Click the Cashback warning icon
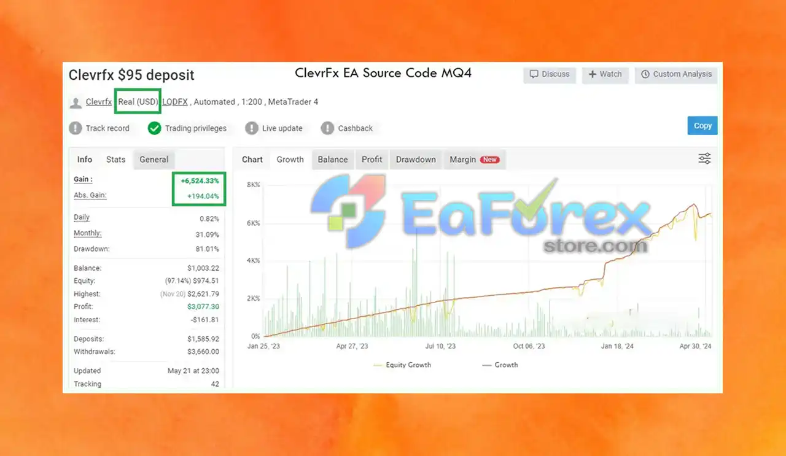Screen dimensions: 786x456 click(x=327, y=128)
